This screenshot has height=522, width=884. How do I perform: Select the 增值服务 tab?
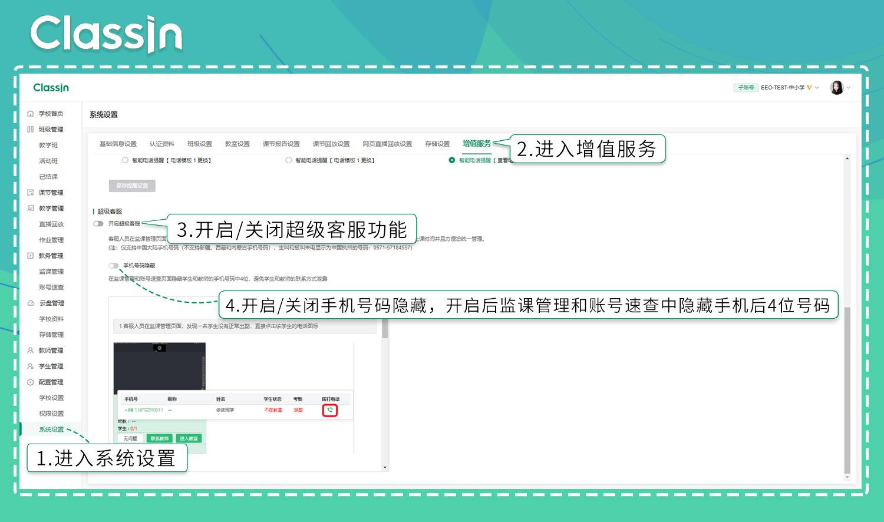click(x=477, y=143)
